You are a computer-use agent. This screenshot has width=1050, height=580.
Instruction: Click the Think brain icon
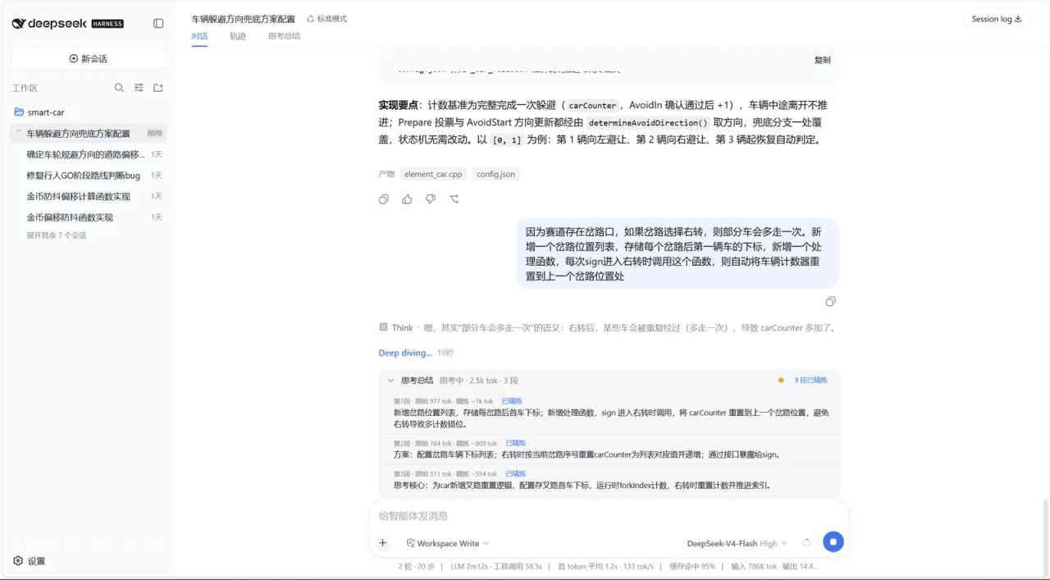(383, 327)
